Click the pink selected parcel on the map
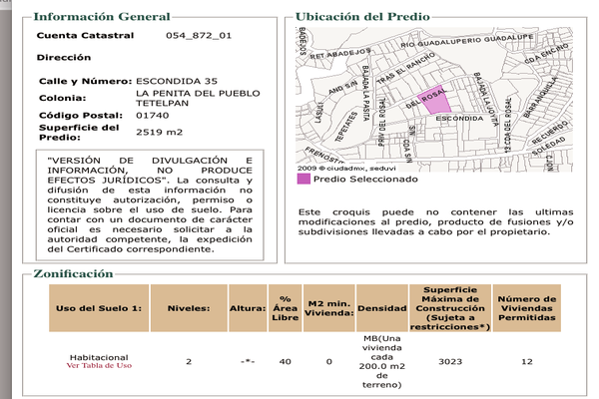599x399 pixels. click(434, 100)
